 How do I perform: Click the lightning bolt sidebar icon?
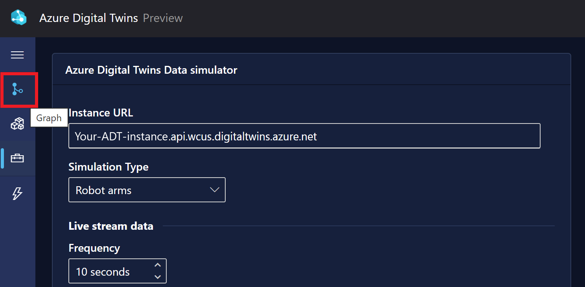tap(17, 193)
